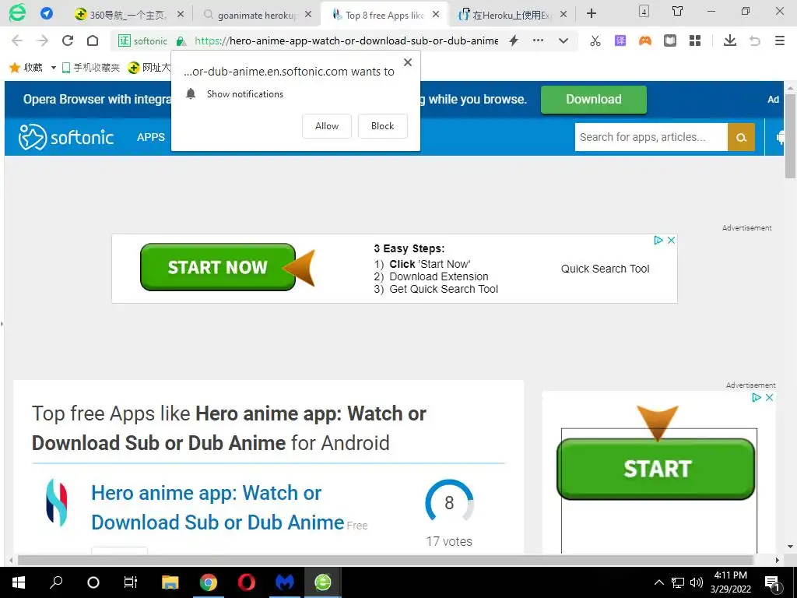Go back to previous page
The image size is (797, 598).
(17, 40)
